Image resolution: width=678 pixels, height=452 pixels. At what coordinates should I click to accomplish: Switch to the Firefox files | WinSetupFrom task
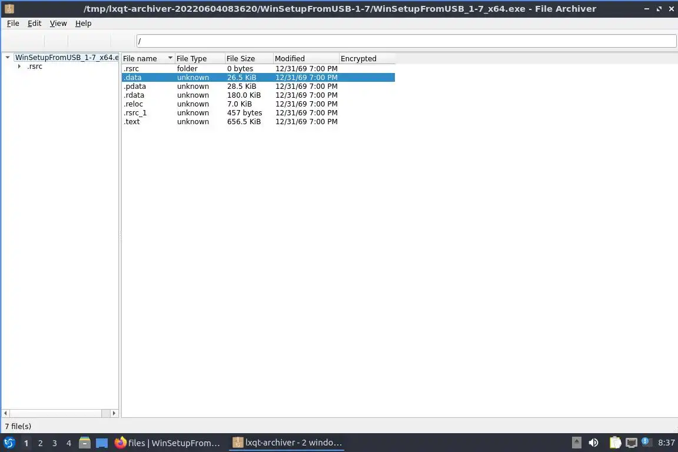(x=168, y=443)
